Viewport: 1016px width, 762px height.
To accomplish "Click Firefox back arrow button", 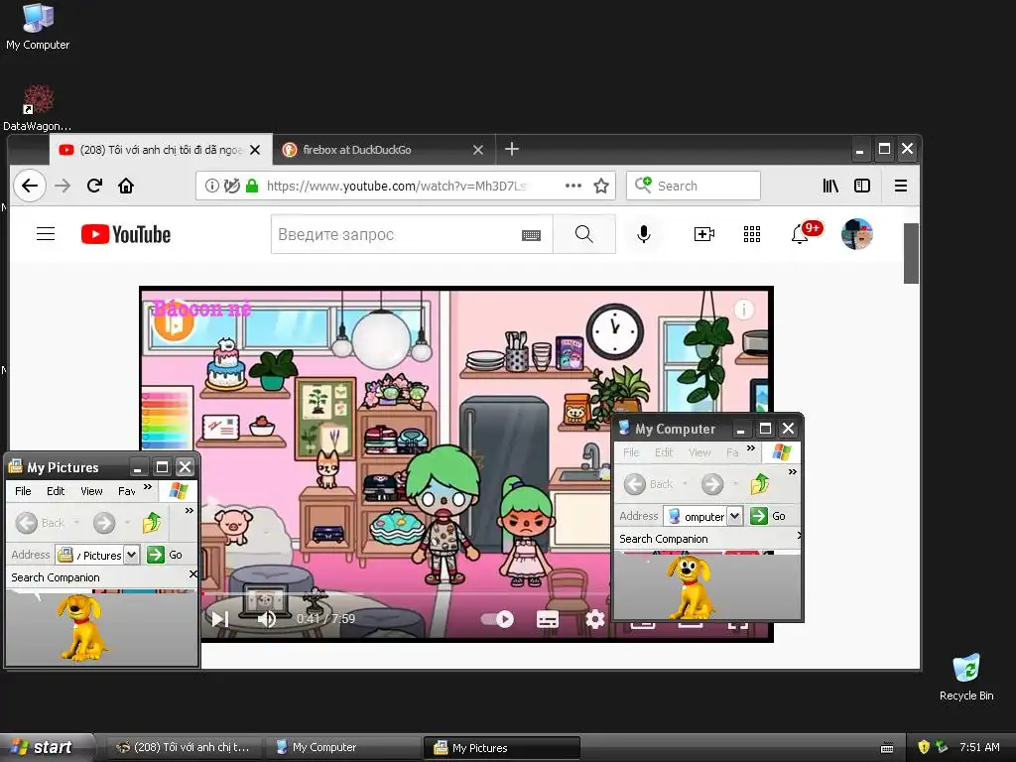I will pos(30,186).
